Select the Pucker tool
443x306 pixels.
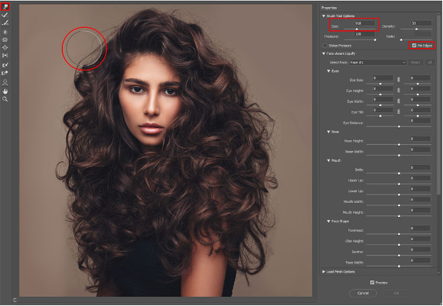coord(5,40)
